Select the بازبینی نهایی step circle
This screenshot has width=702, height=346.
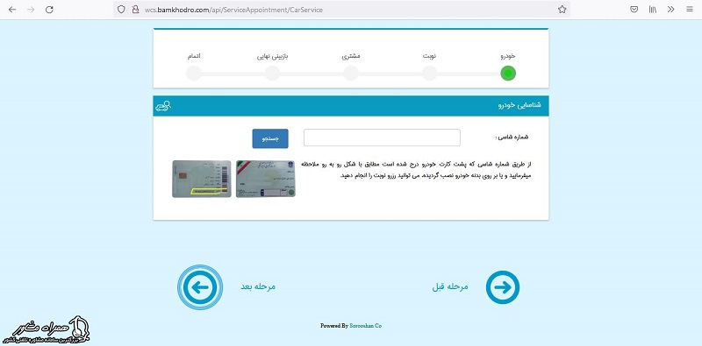(x=272, y=73)
